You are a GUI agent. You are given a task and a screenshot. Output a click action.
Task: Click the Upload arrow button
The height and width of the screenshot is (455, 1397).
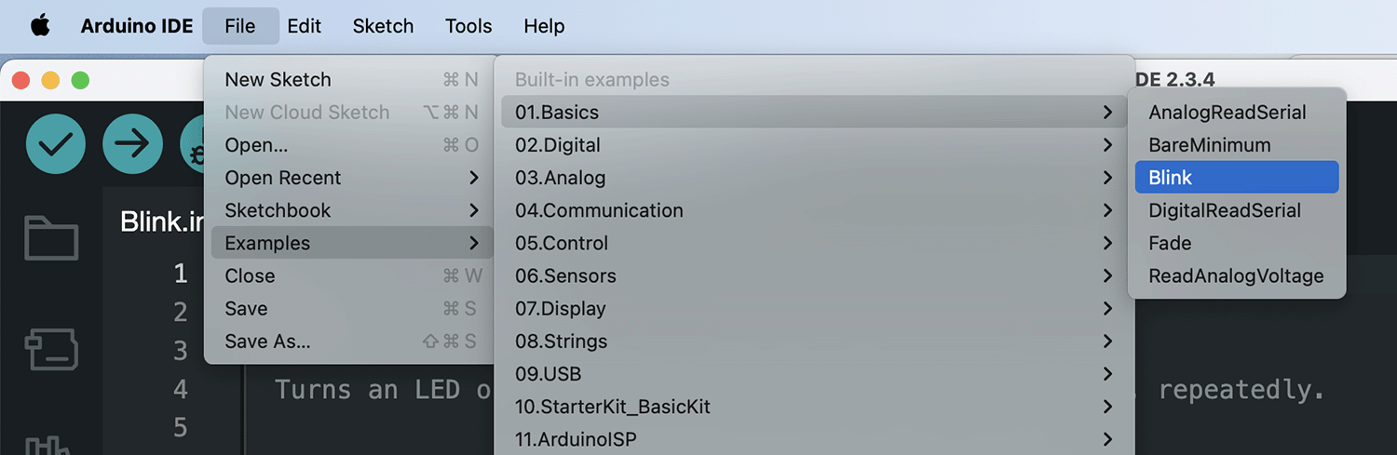(x=132, y=144)
